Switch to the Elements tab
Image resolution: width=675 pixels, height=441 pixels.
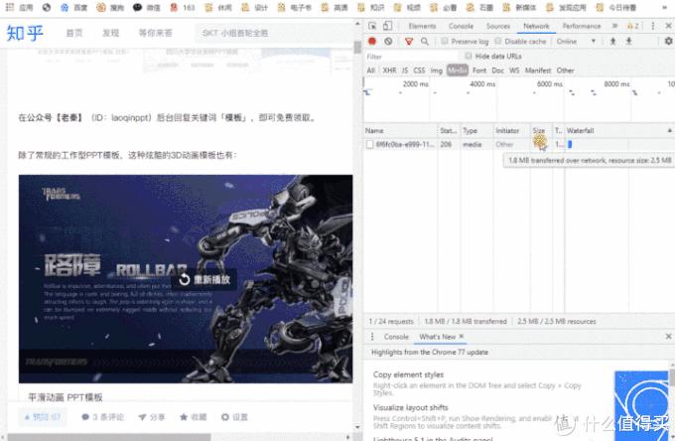pyautogui.click(x=422, y=26)
